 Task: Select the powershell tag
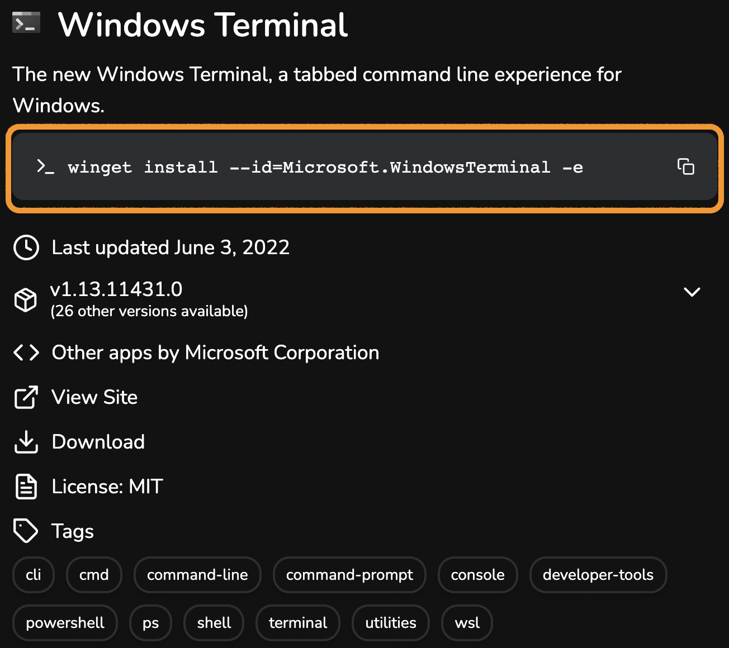[65, 623]
